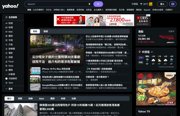This screenshot has width=180, height=116.
Task: Open the taxi crash lead story image
Action: 57,50
